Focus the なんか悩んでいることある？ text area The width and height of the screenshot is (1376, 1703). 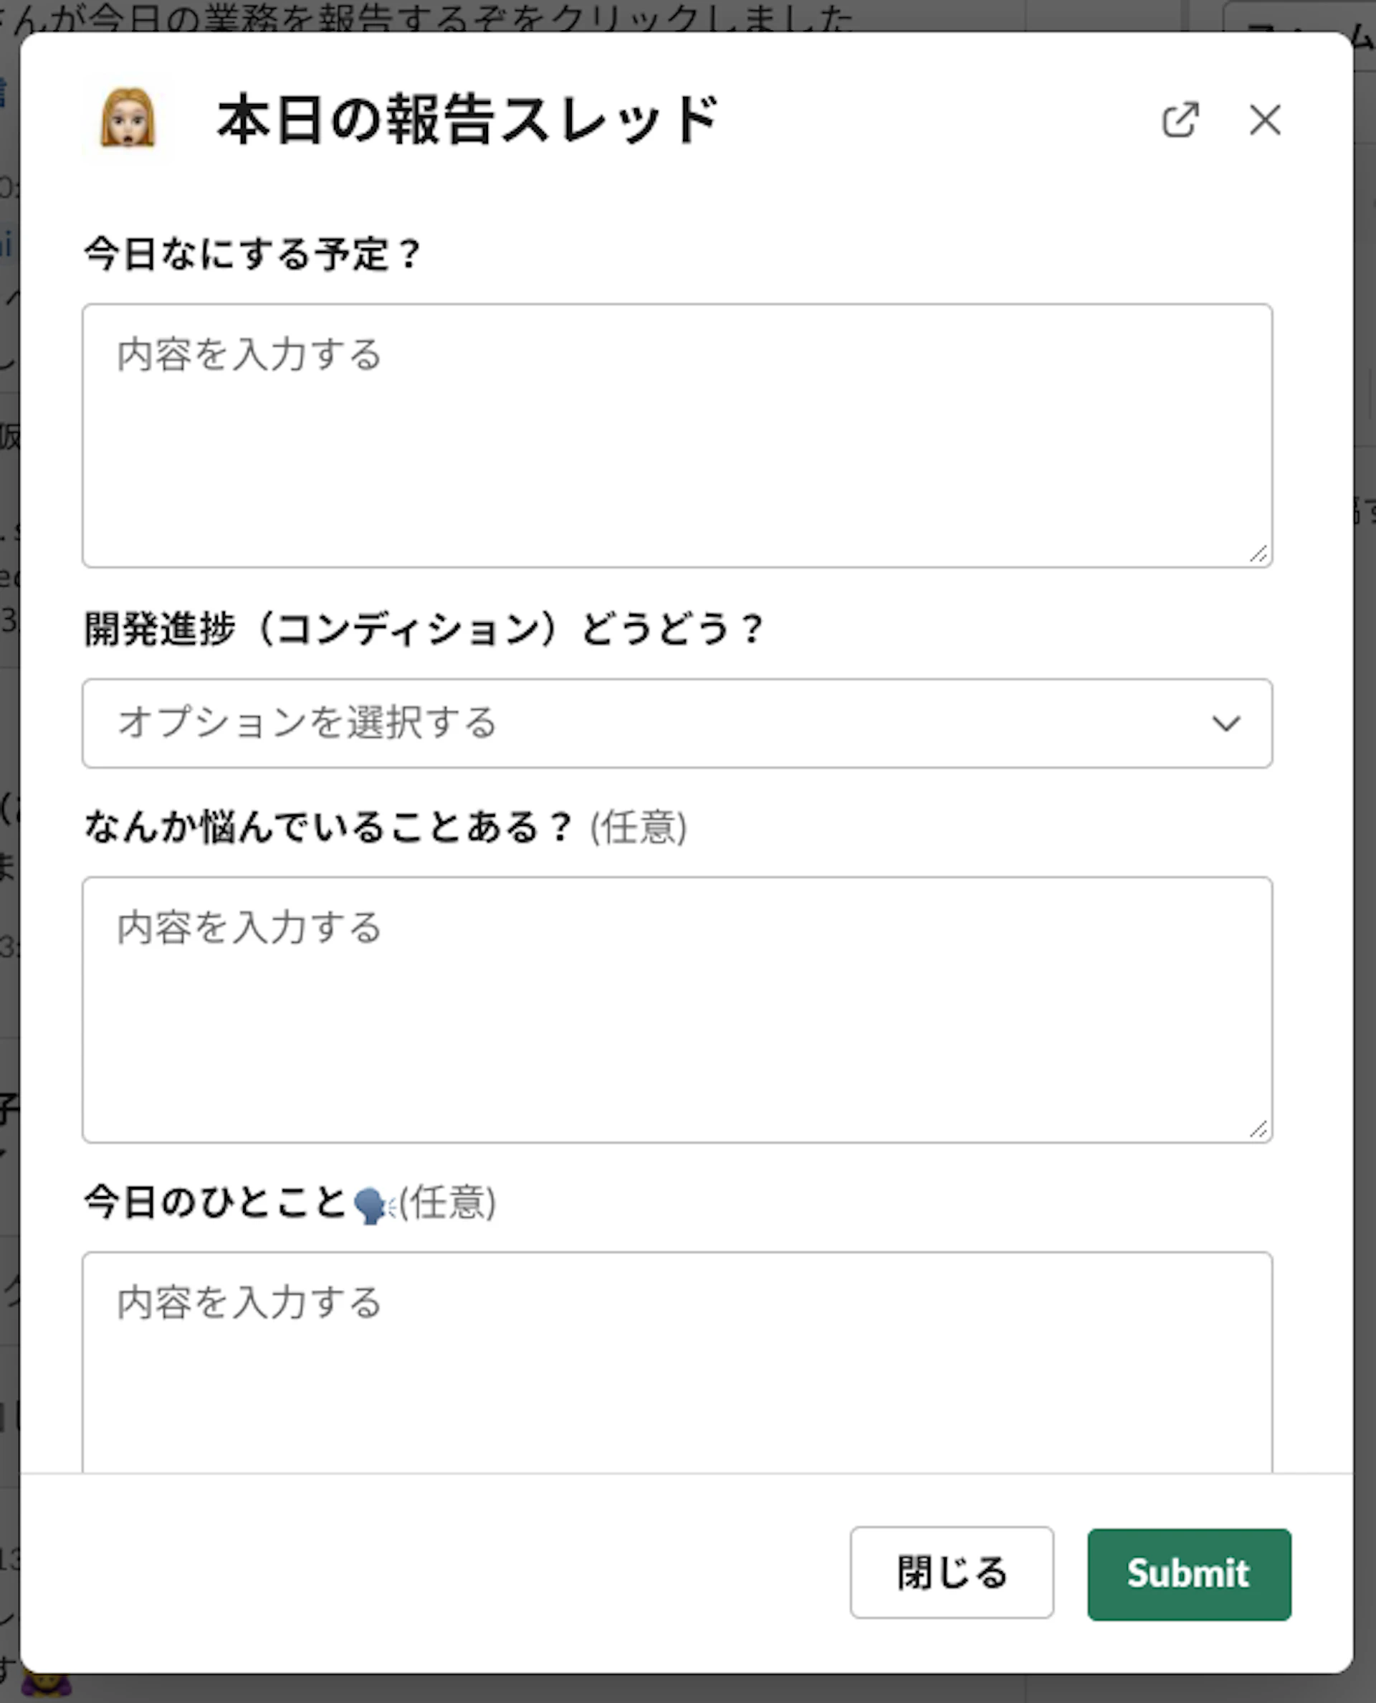pyautogui.click(x=676, y=1010)
